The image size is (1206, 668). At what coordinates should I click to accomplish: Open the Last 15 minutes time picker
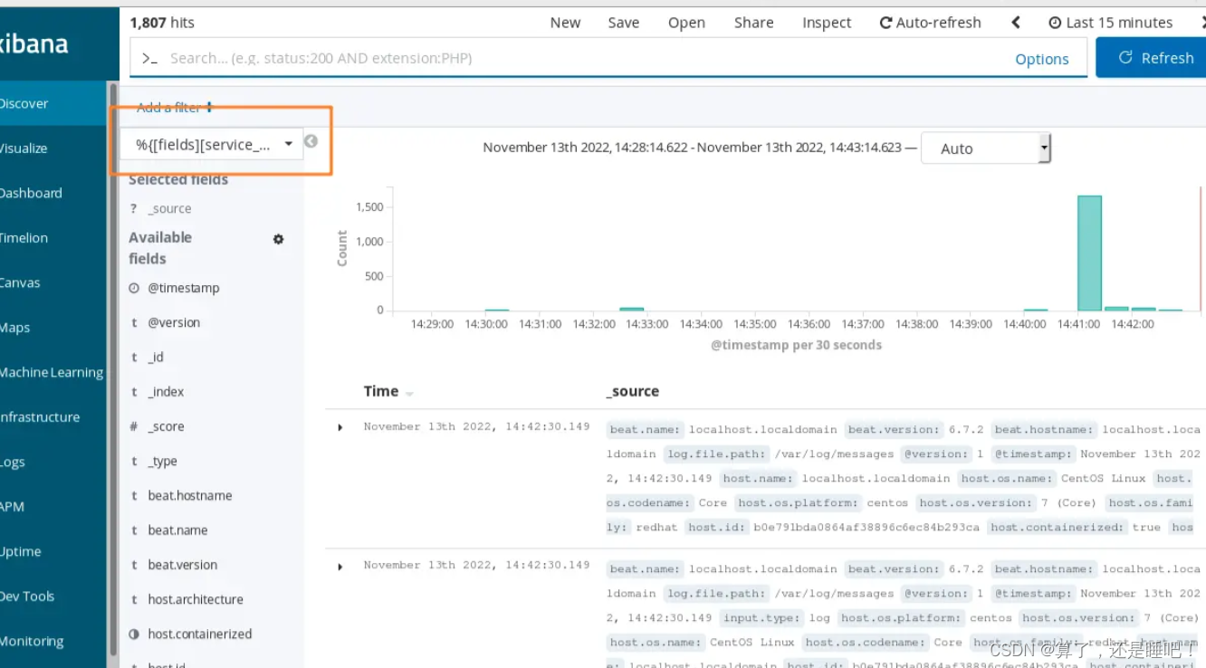click(x=1110, y=23)
